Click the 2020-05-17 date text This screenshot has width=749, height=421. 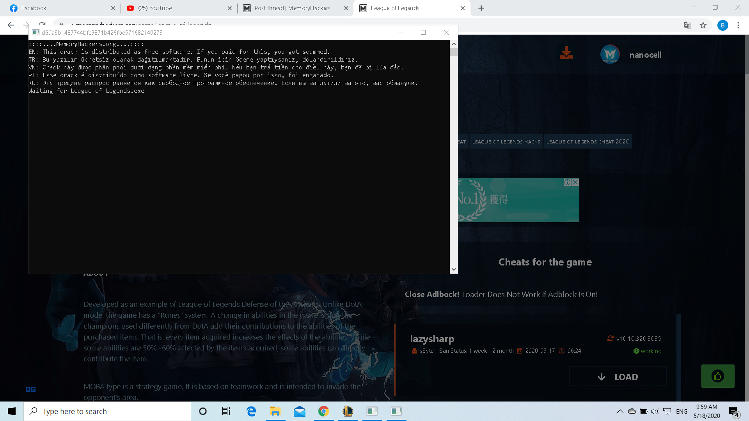540,351
